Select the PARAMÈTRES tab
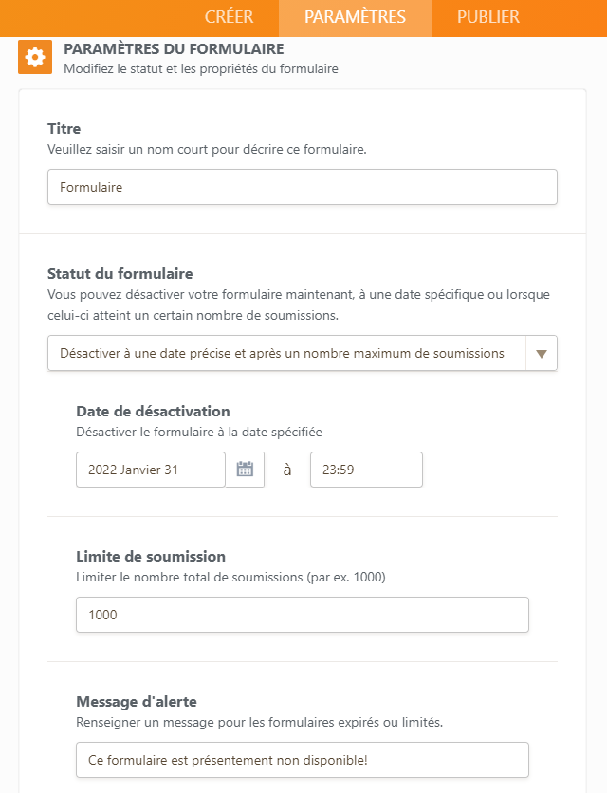607x793 pixels. [355, 17]
